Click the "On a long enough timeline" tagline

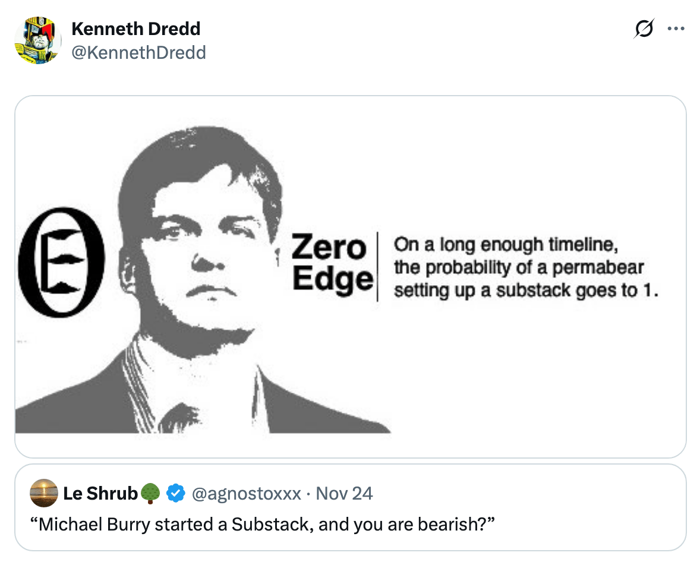[507, 244]
